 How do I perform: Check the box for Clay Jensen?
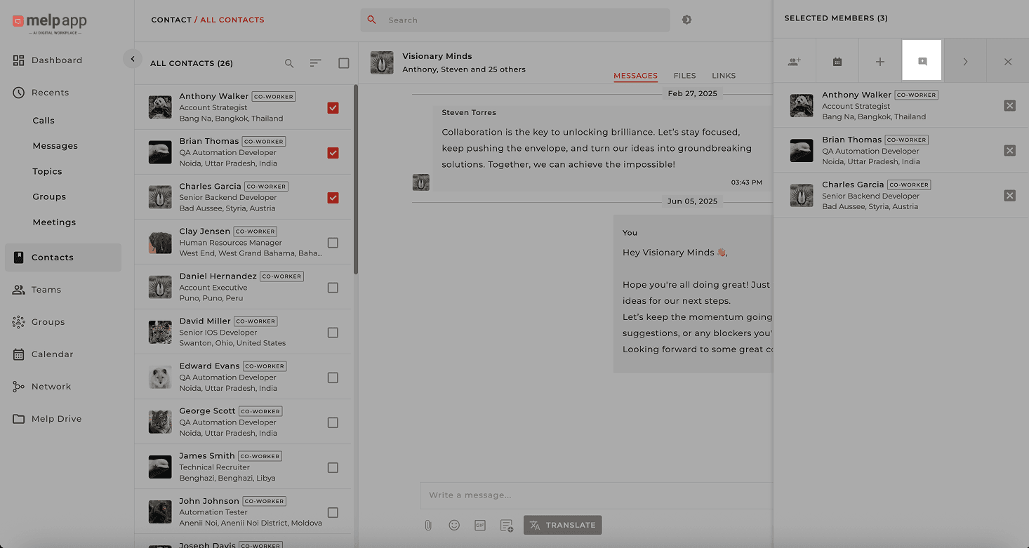pos(333,243)
